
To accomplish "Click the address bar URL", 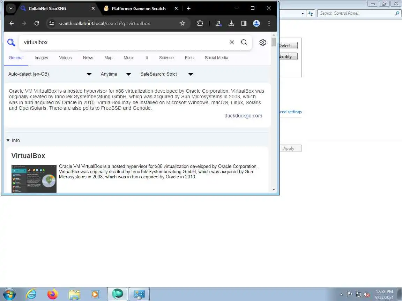I will (104, 23).
